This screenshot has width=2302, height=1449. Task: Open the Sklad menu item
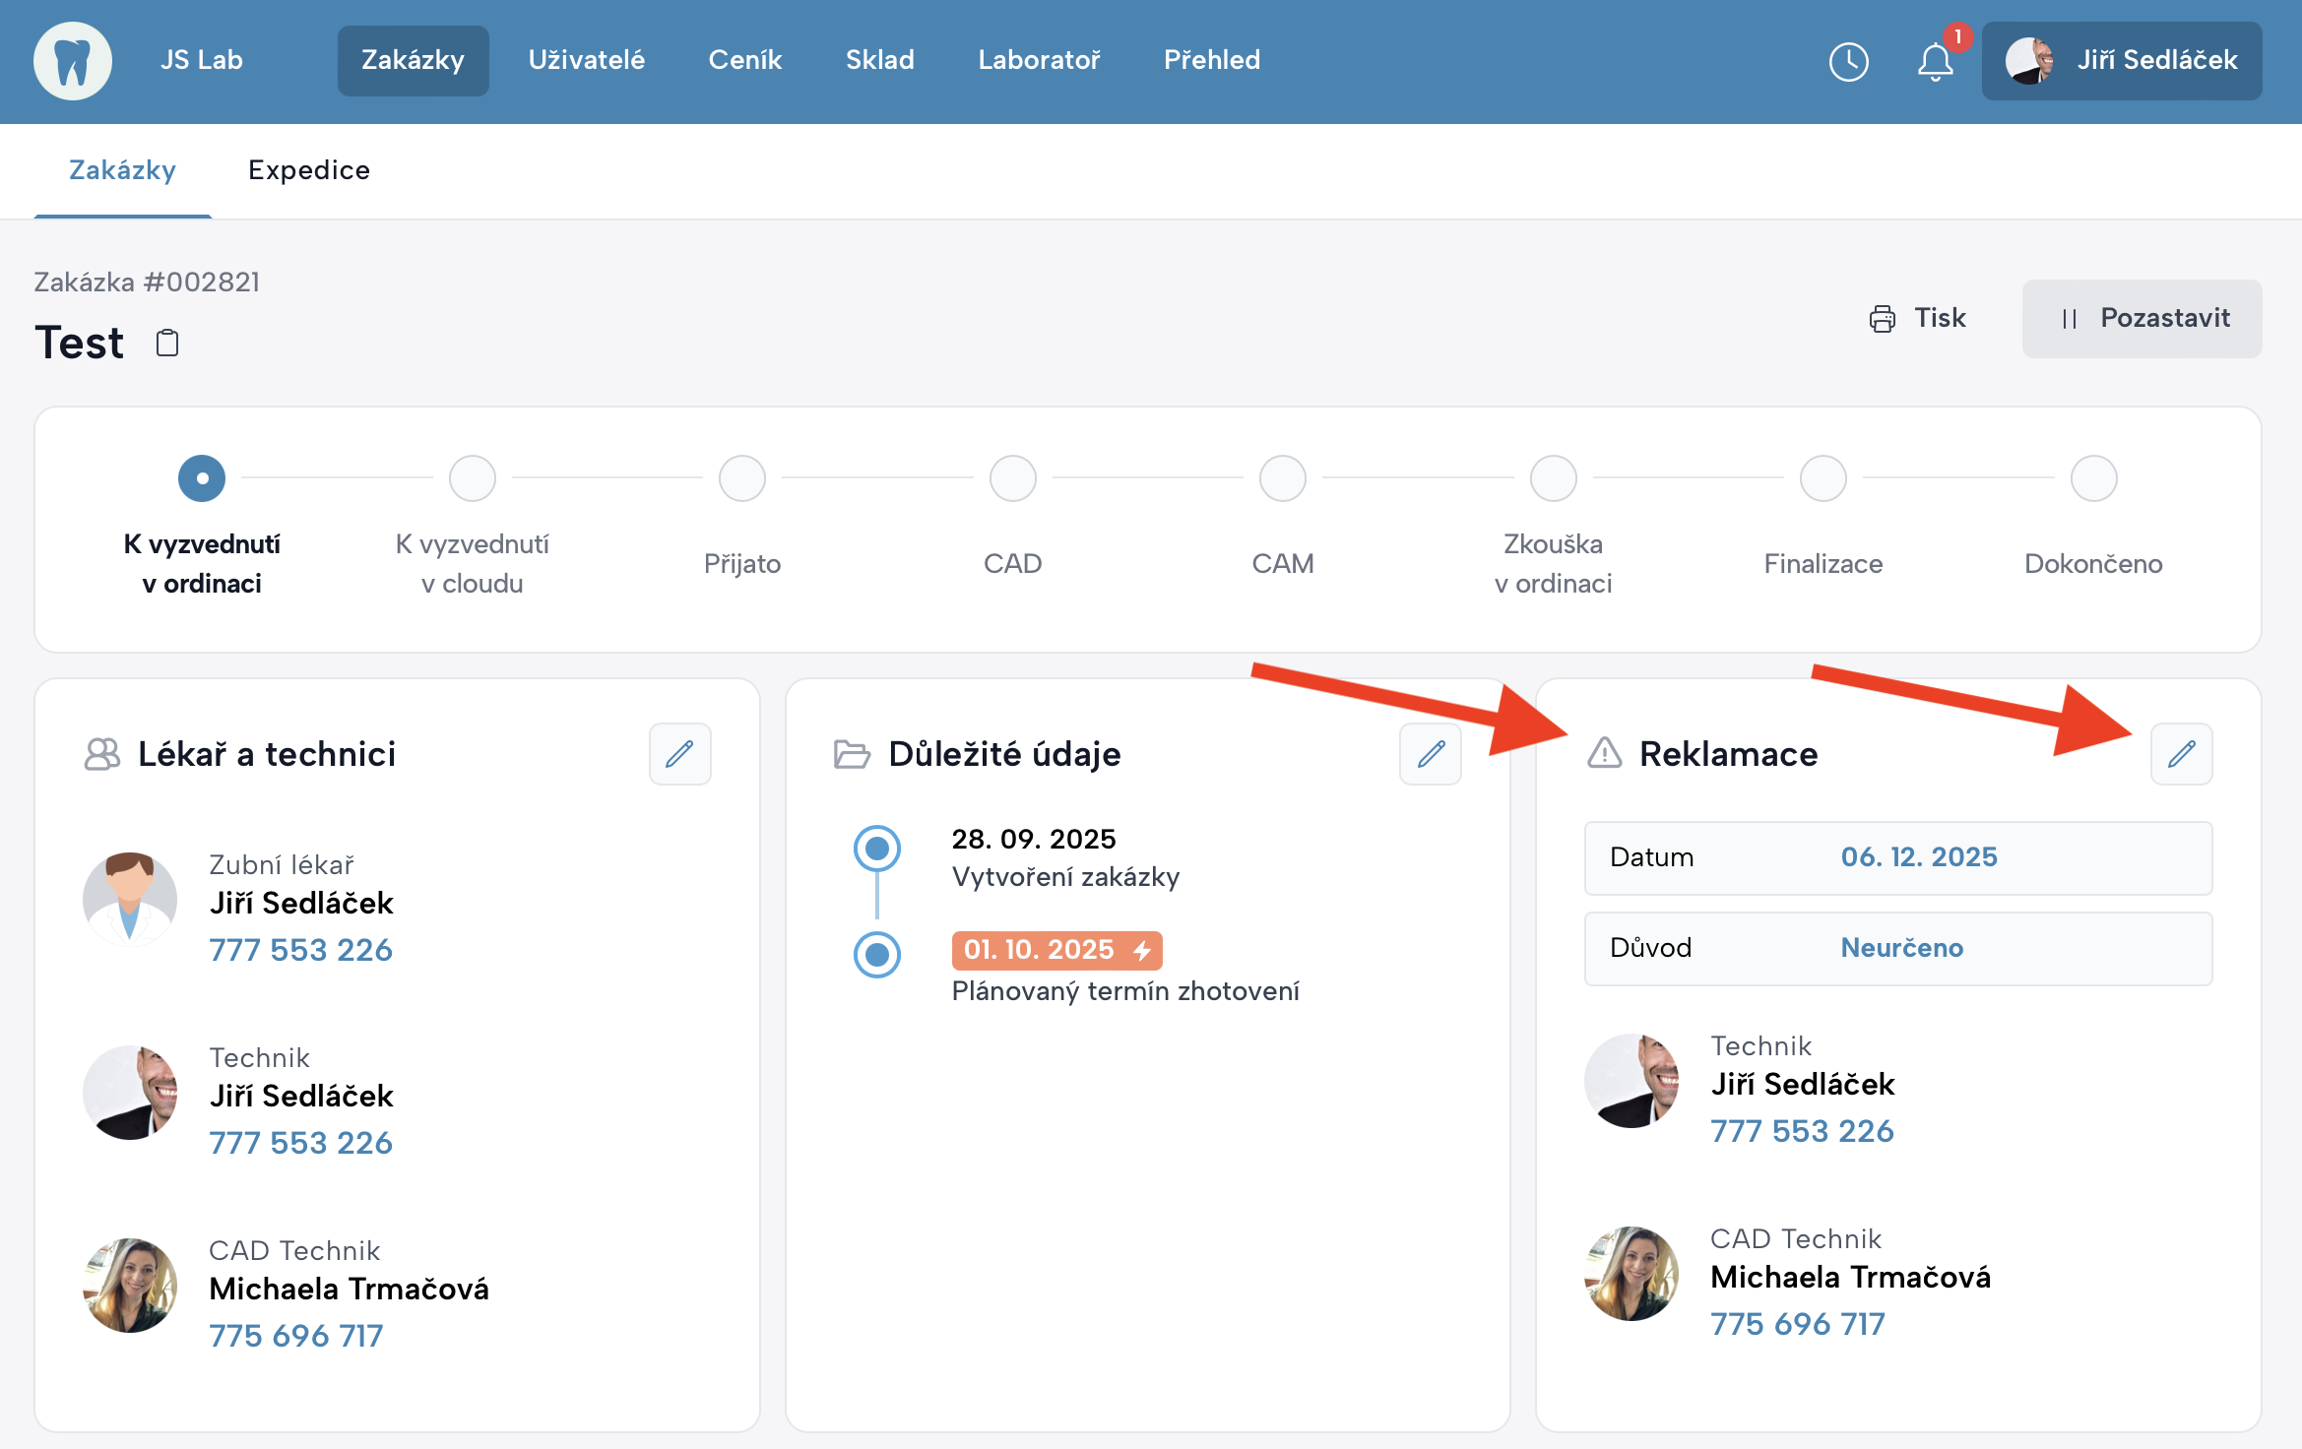[x=879, y=60]
